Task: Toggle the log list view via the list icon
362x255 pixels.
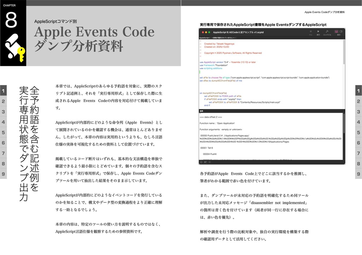Action: click(x=209, y=162)
